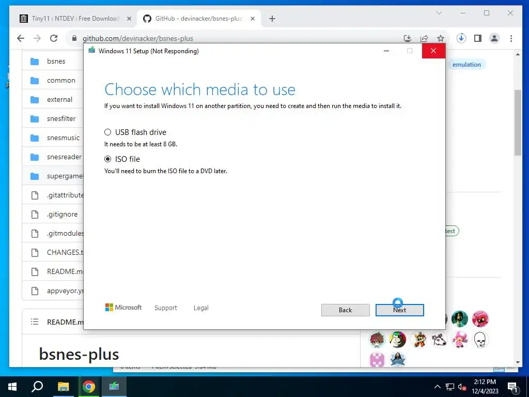The image size is (529, 397).
Task: Toggle Chrome side panel icon
Action: (x=478, y=38)
